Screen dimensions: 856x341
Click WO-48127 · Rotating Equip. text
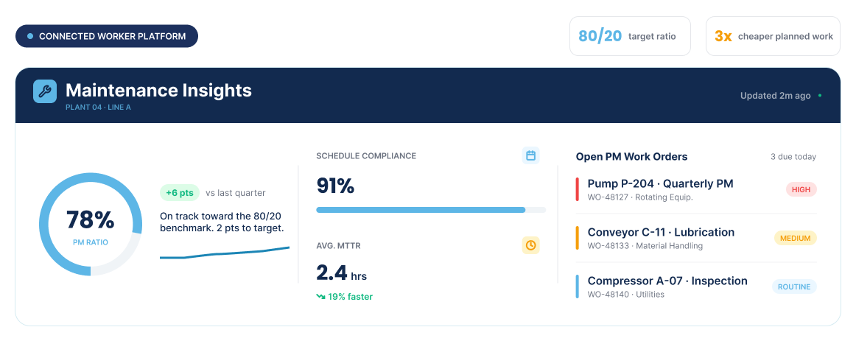pos(640,197)
